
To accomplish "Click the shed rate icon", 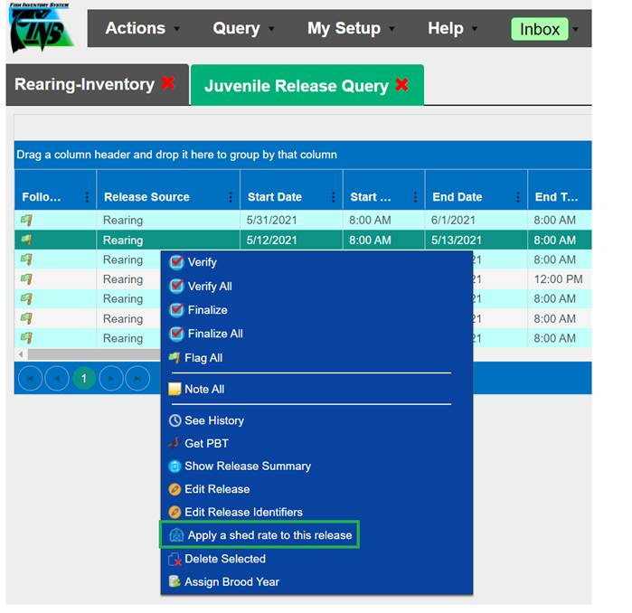I will point(176,535).
